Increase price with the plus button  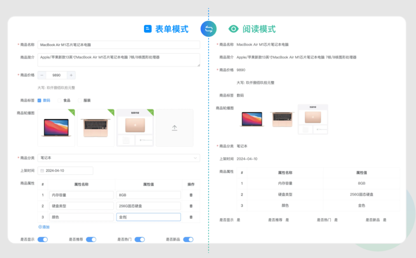point(71,75)
